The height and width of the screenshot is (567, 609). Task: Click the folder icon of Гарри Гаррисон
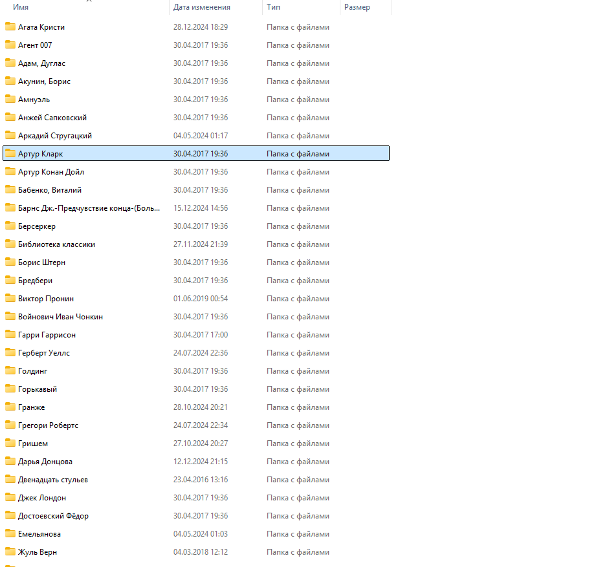10,334
